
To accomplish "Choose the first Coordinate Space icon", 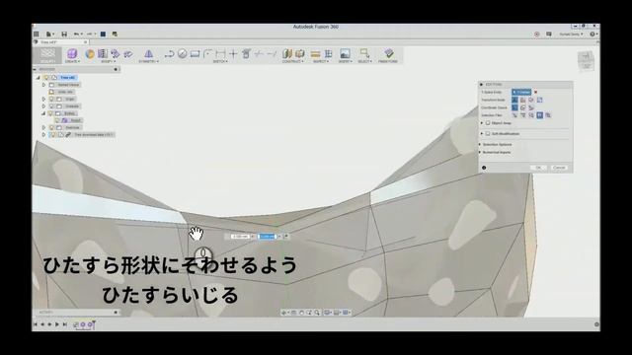I will [514, 107].
